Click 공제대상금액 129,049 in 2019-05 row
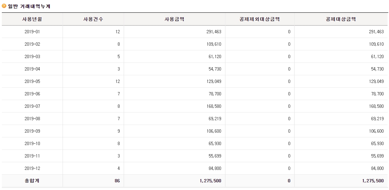Image resolution: width=389 pixels, height=190 pixels. 376,81
